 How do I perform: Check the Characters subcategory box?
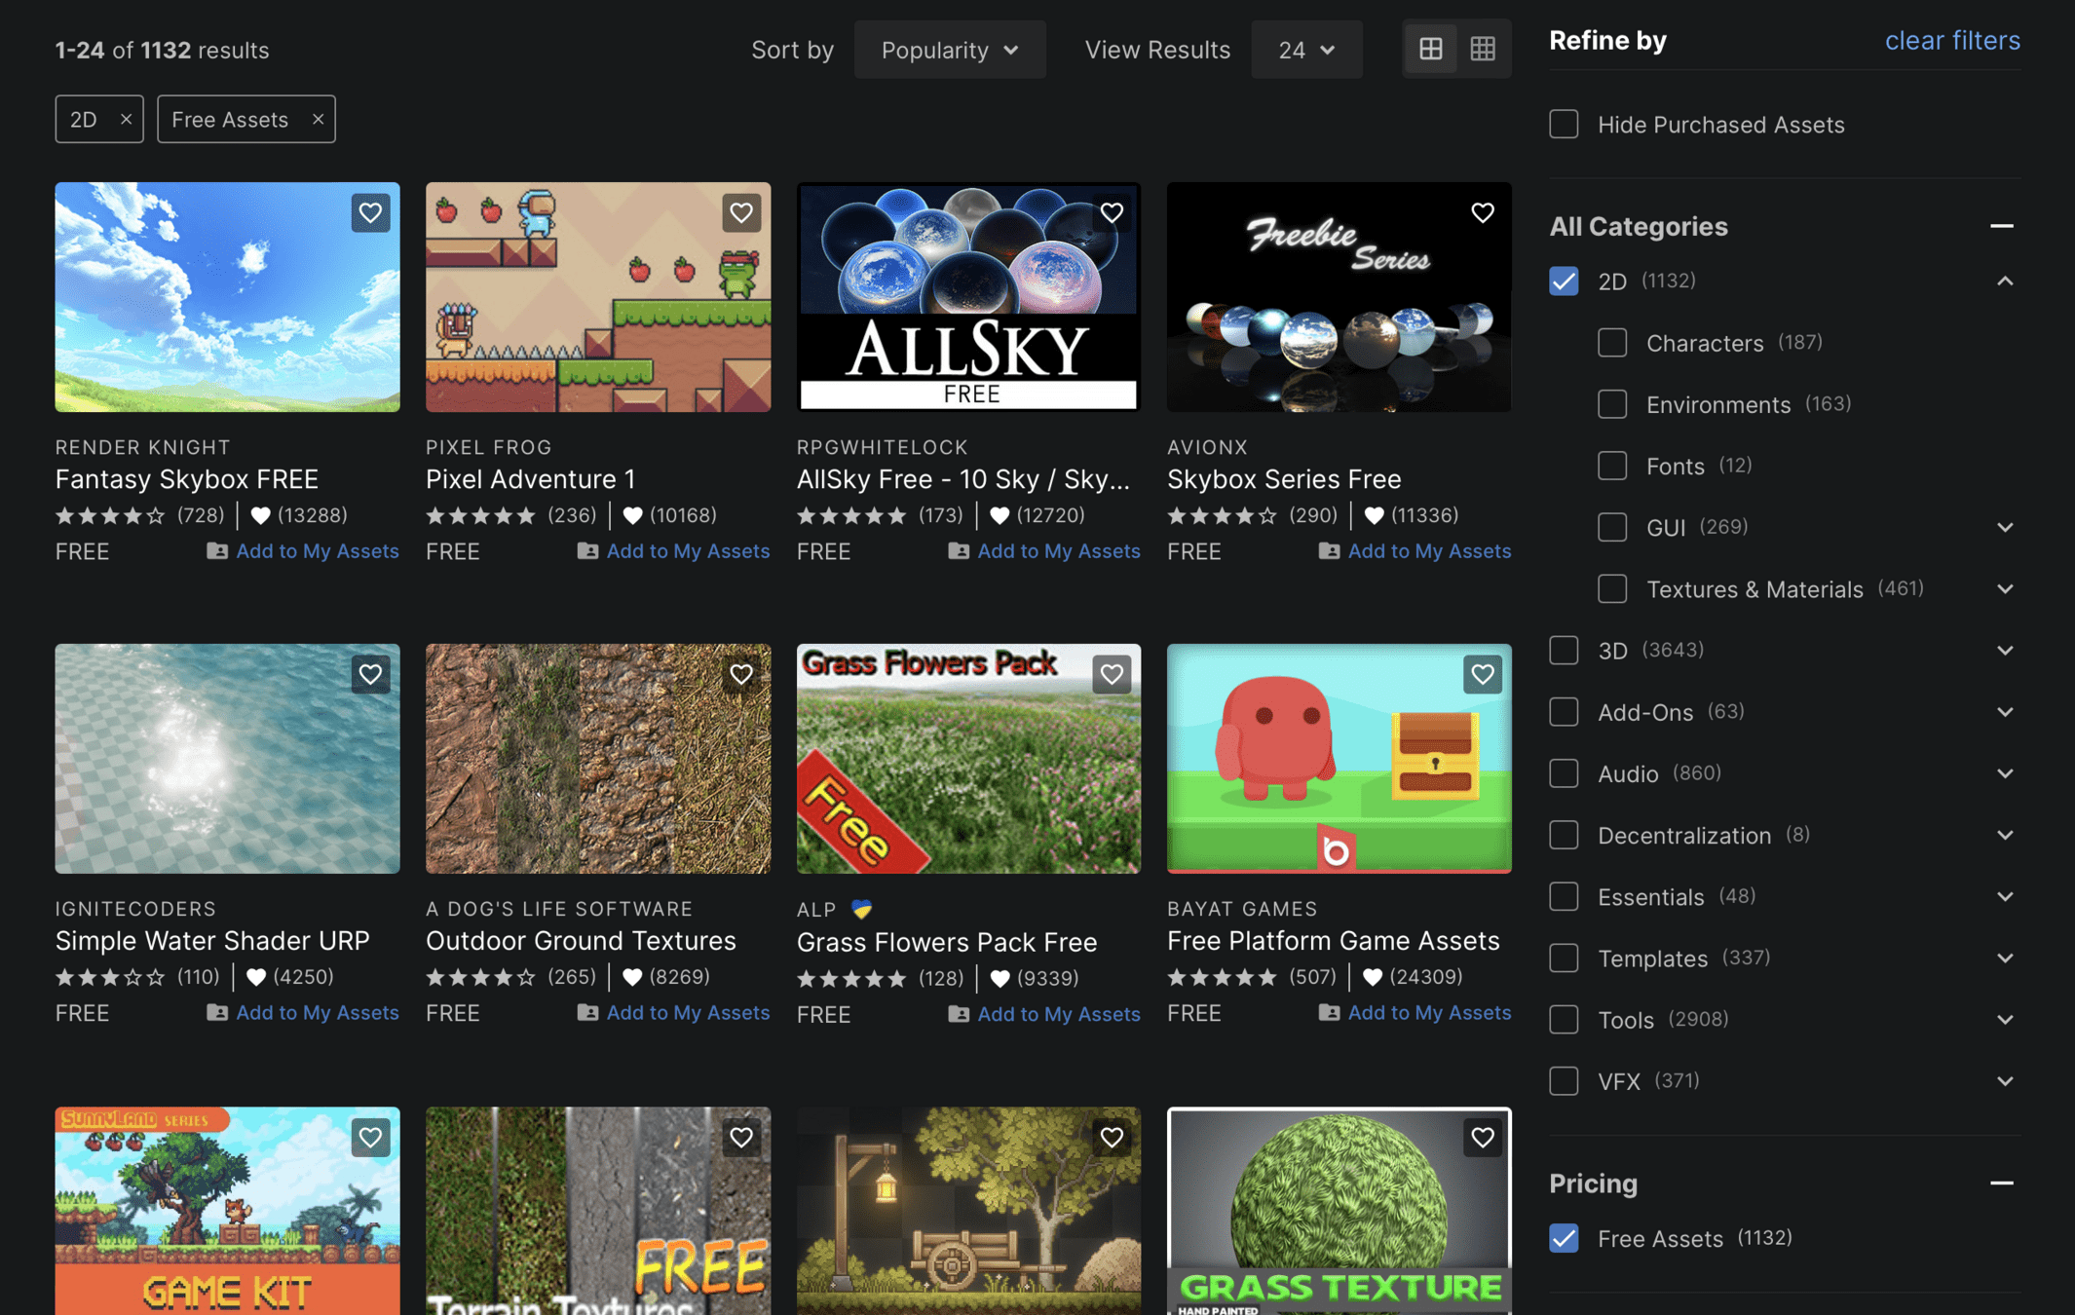[1612, 343]
